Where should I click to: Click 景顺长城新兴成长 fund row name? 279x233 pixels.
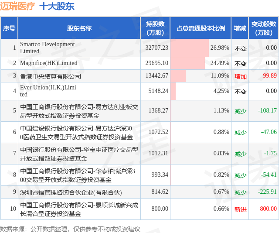[79, 209]
